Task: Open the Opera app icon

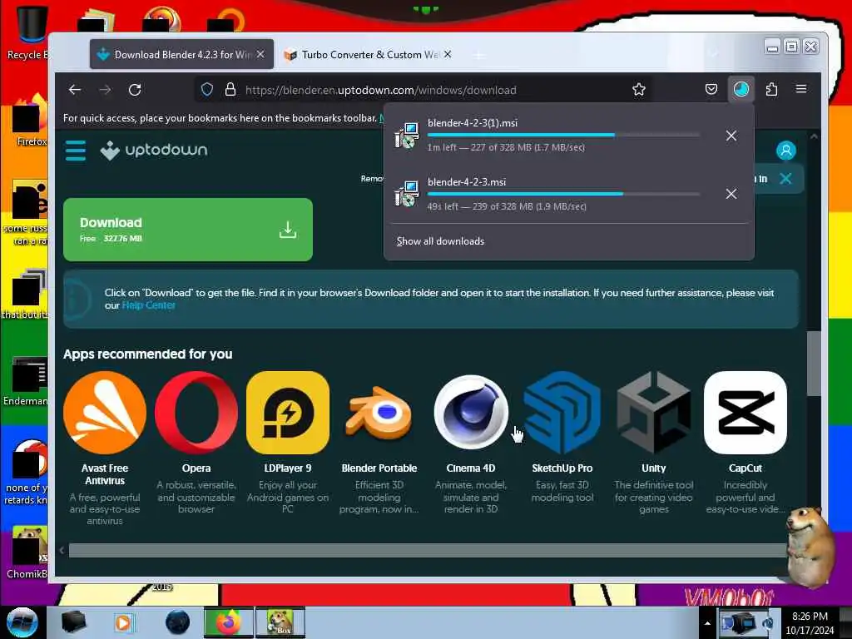Action: [196, 413]
